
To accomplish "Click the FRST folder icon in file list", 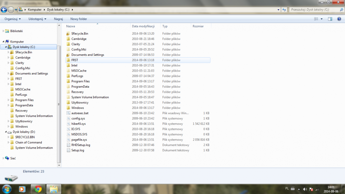I will pyautogui.click(x=68, y=60).
